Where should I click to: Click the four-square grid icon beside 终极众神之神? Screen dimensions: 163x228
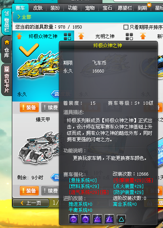point(67,36)
